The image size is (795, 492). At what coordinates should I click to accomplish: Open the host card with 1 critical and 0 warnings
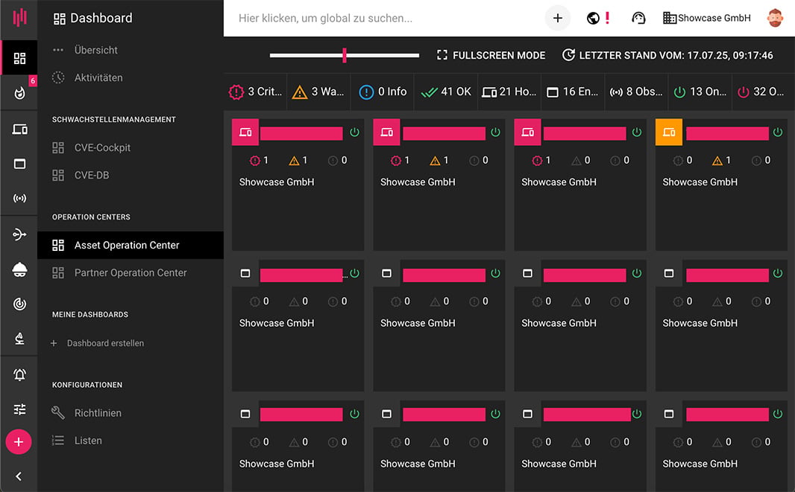580,185
